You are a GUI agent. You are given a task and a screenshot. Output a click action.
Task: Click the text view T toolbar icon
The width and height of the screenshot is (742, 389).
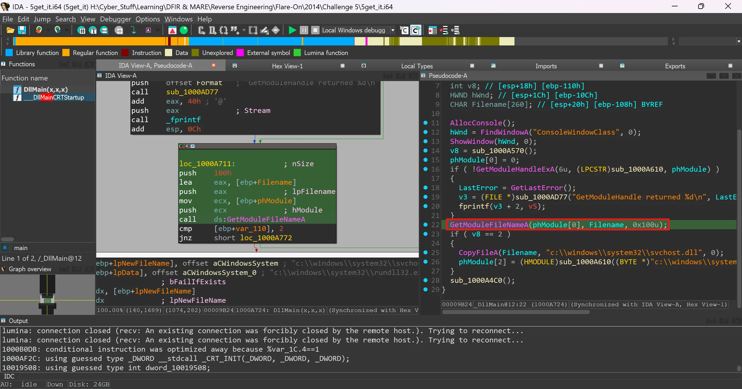coord(93,30)
